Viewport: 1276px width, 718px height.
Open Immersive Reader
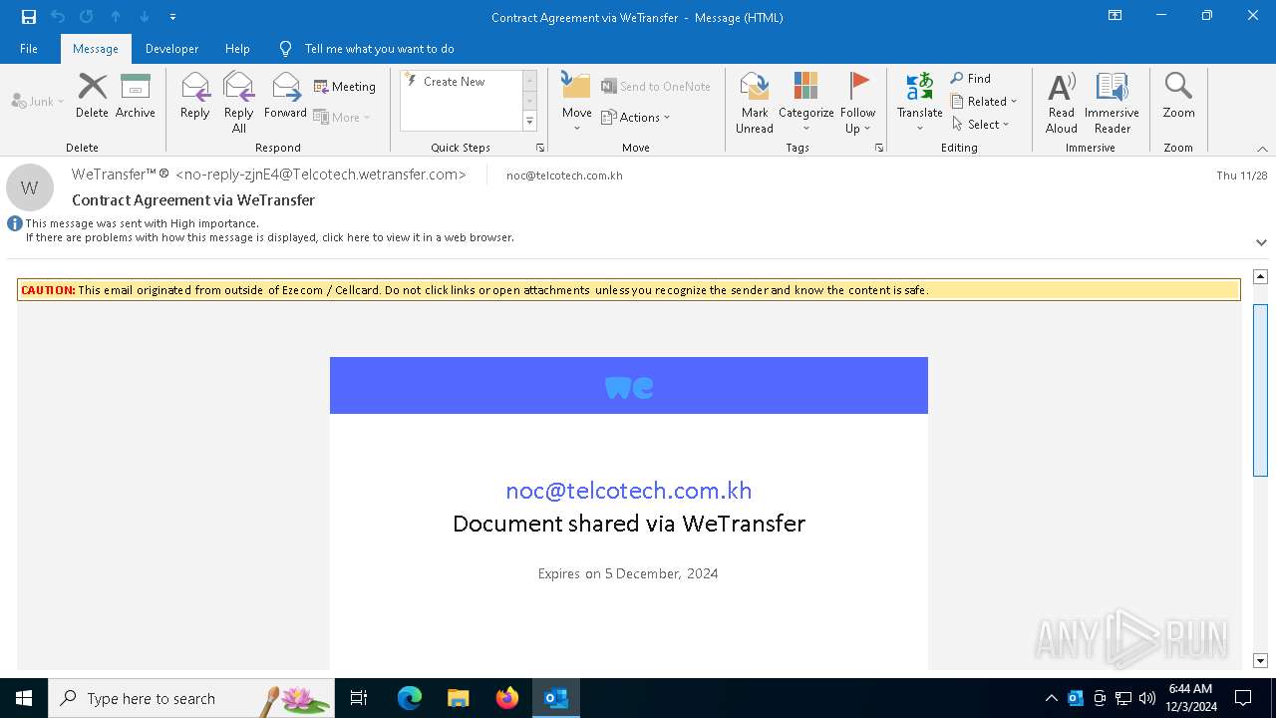tap(1113, 103)
